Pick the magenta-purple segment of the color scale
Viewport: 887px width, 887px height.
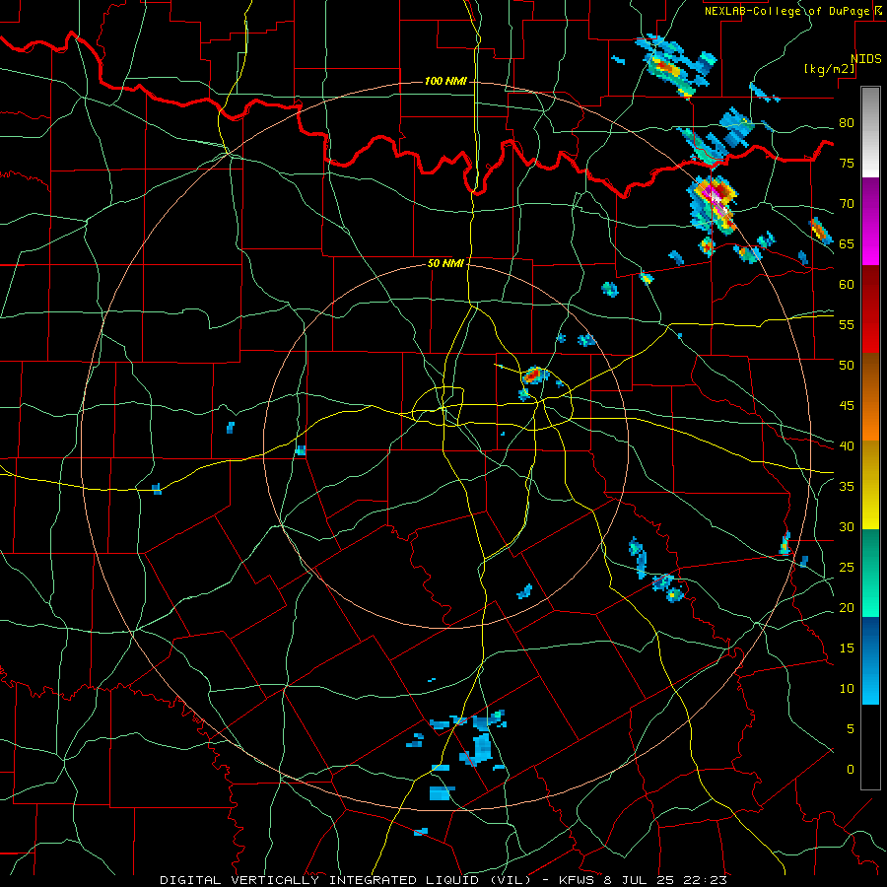coord(870,222)
